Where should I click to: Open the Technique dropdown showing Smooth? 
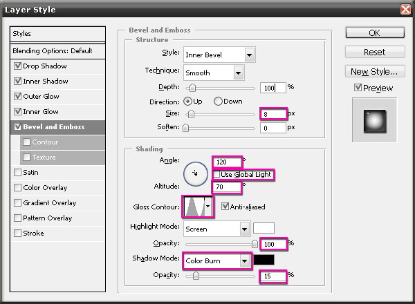coord(214,73)
